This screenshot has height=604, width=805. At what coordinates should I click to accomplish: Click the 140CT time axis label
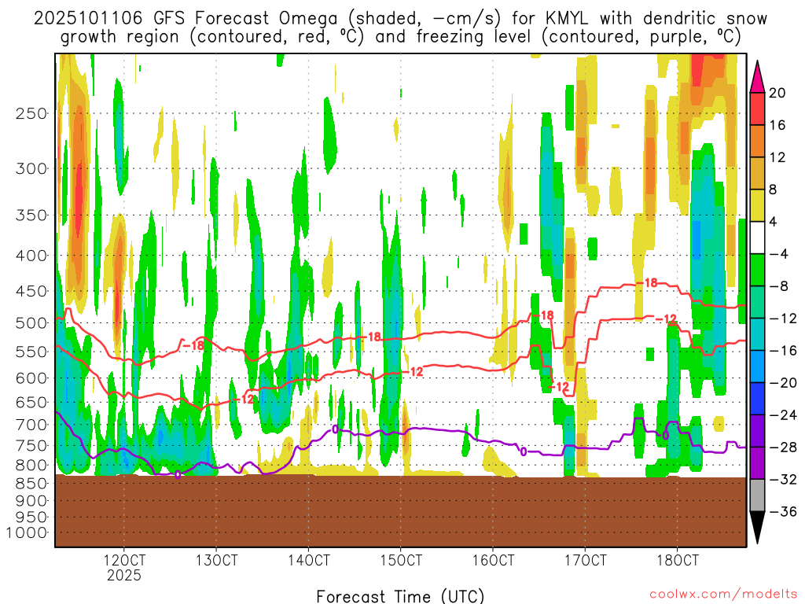pos(308,560)
